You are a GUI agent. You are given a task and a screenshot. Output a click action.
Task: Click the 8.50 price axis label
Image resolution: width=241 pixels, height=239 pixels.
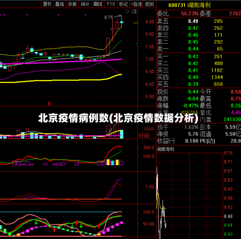pyautogui.click(x=150, y=22)
